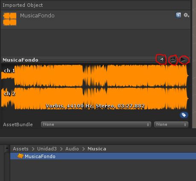The width and height of the screenshot is (196, 181).
Task: Click the orange MusicaFondo audio thumbnail
Action: pos(10,19)
